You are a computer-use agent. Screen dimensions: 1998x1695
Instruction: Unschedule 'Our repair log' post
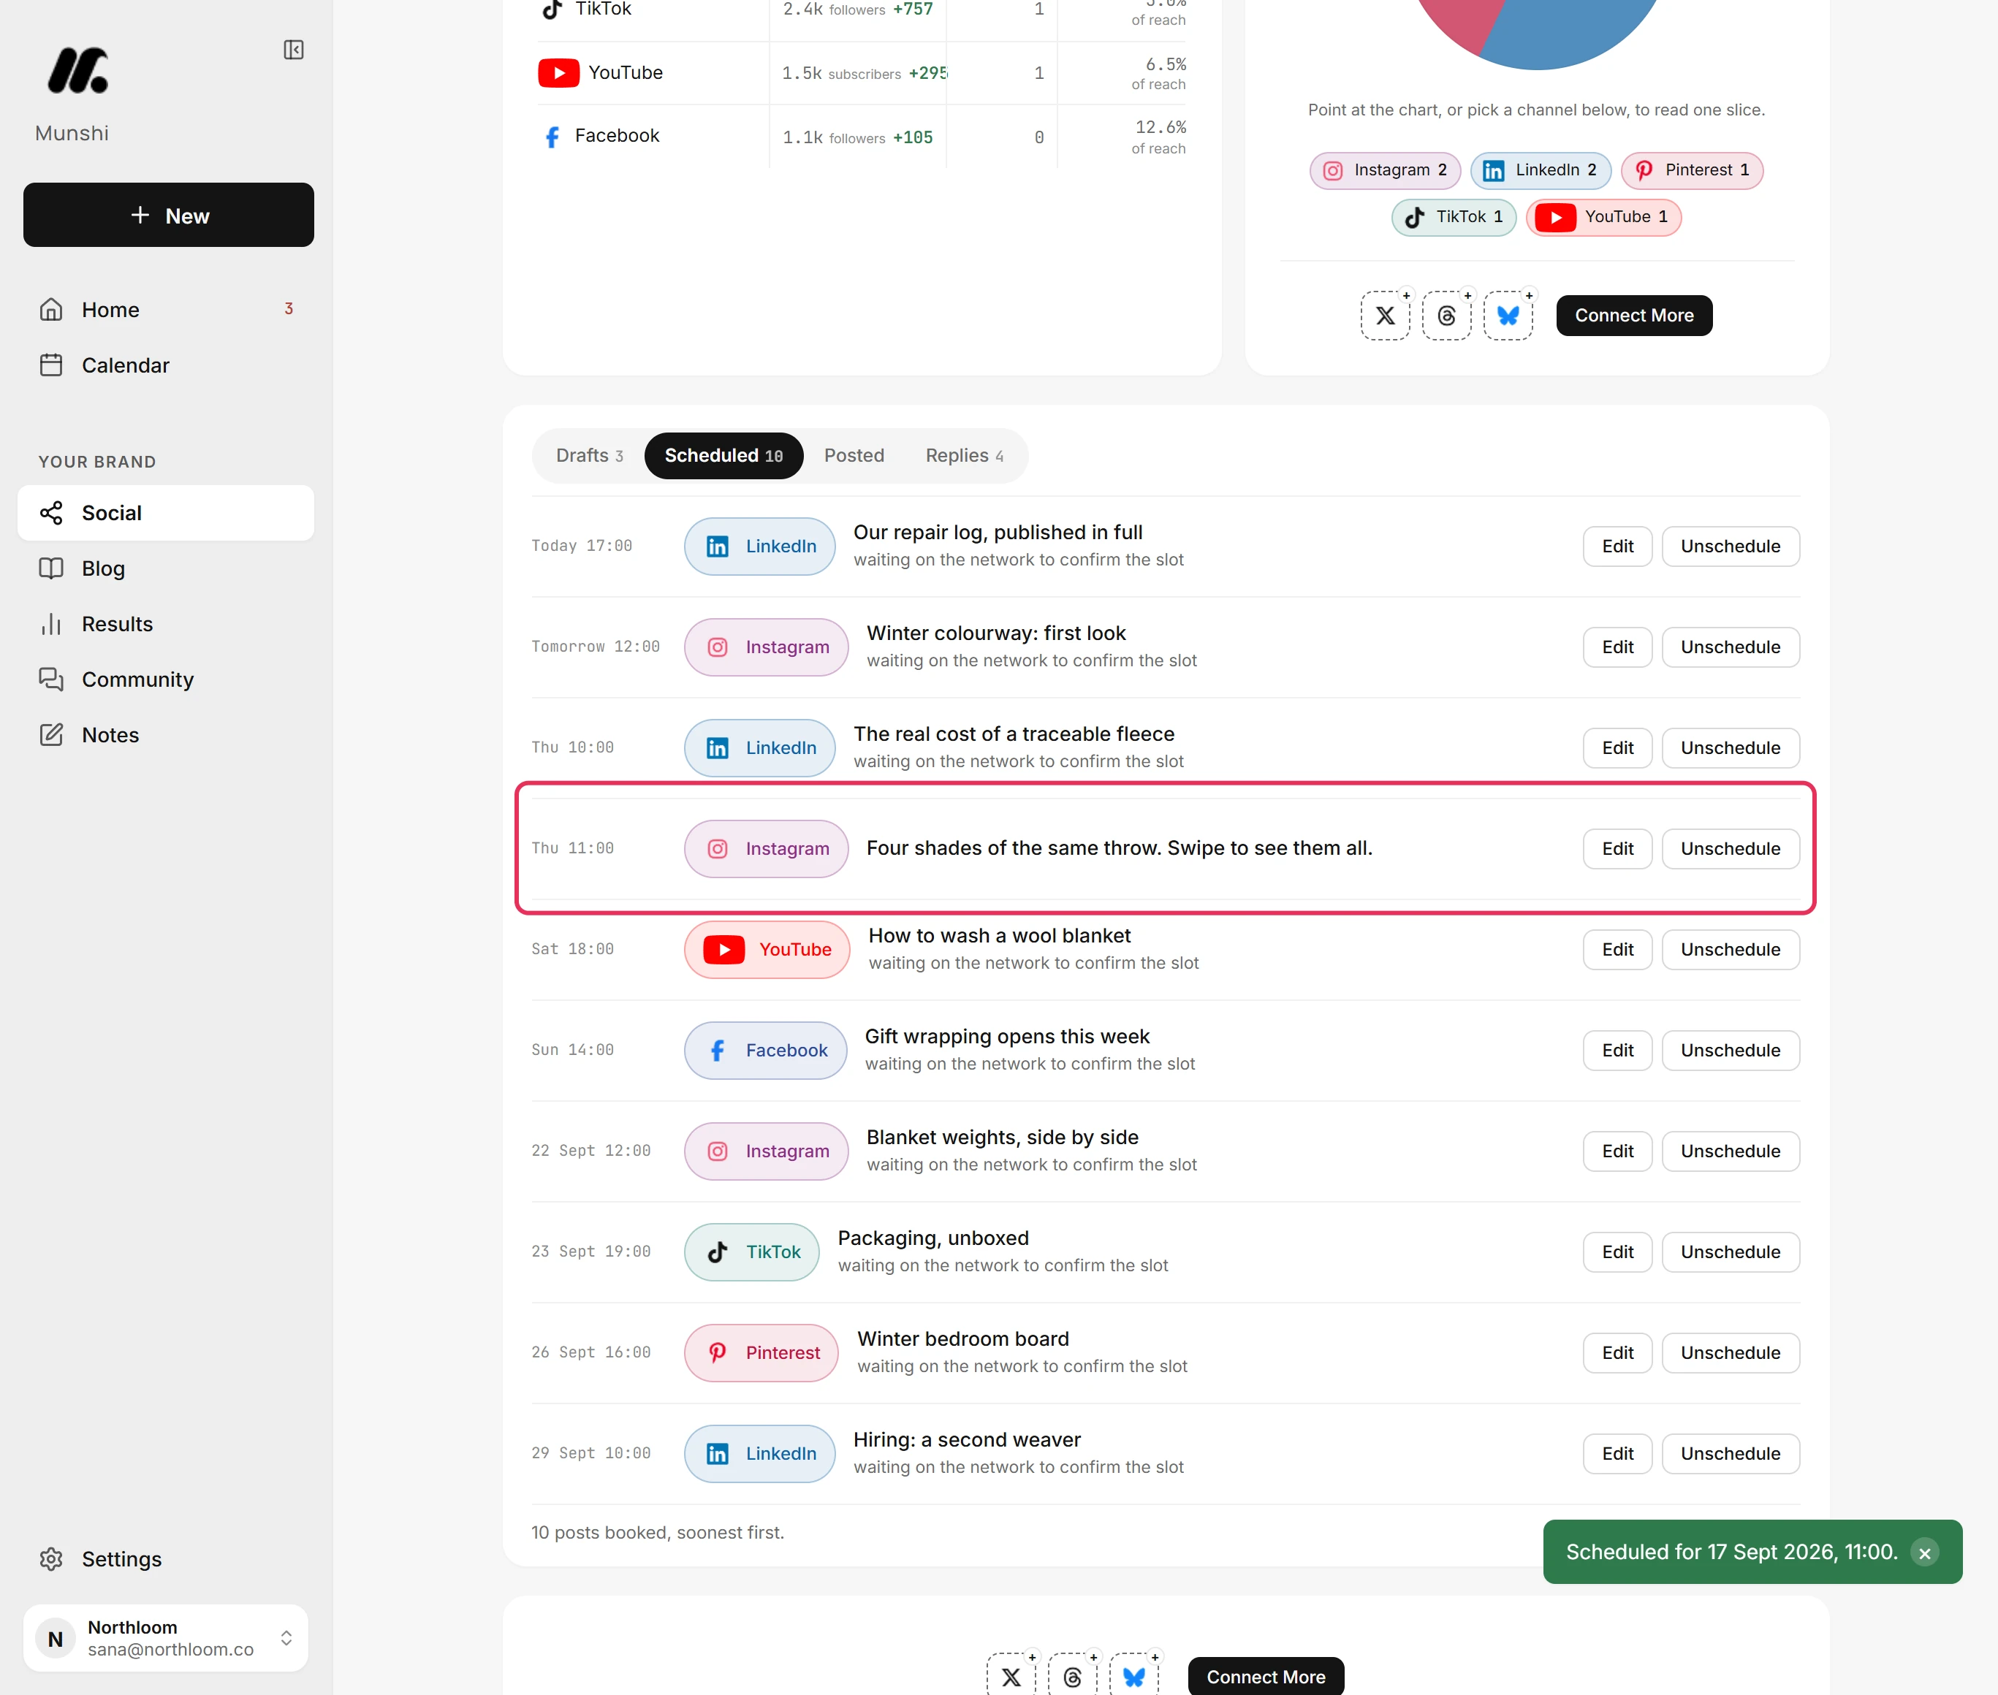[1730, 546]
